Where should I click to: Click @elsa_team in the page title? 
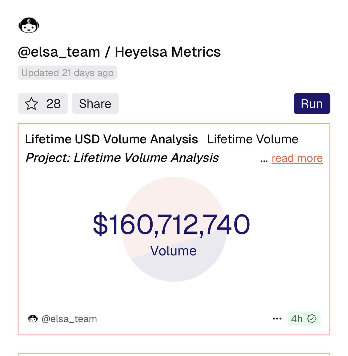pyautogui.click(x=59, y=52)
